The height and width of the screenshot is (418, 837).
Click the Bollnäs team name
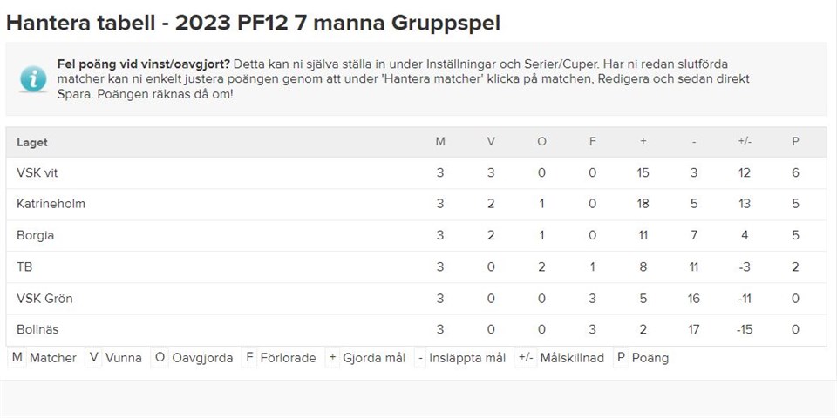pos(38,330)
